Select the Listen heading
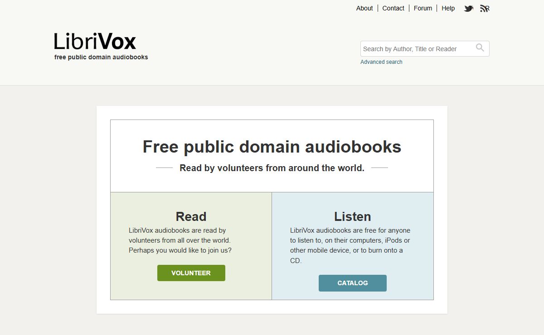This screenshot has height=335, width=544. pyautogui.click(x=353, y=216)
